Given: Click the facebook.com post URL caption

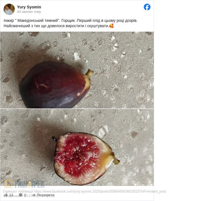Looking at the screenshot, I should (x=100, y=191).
